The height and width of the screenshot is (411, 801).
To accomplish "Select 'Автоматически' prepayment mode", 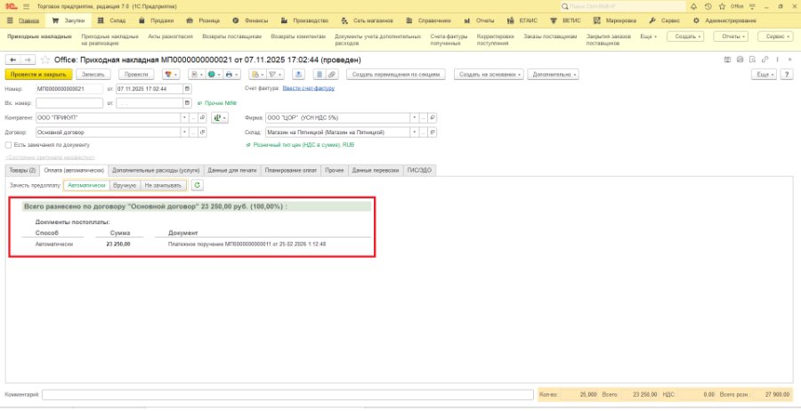I will (x=87, y=185).
